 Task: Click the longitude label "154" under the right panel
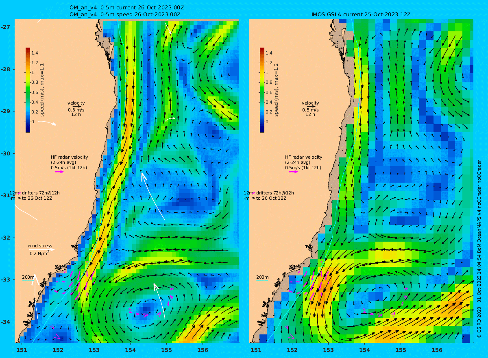coord(364,350)
